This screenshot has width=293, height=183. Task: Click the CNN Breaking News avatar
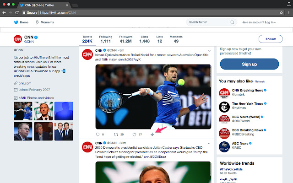(224, 93)
